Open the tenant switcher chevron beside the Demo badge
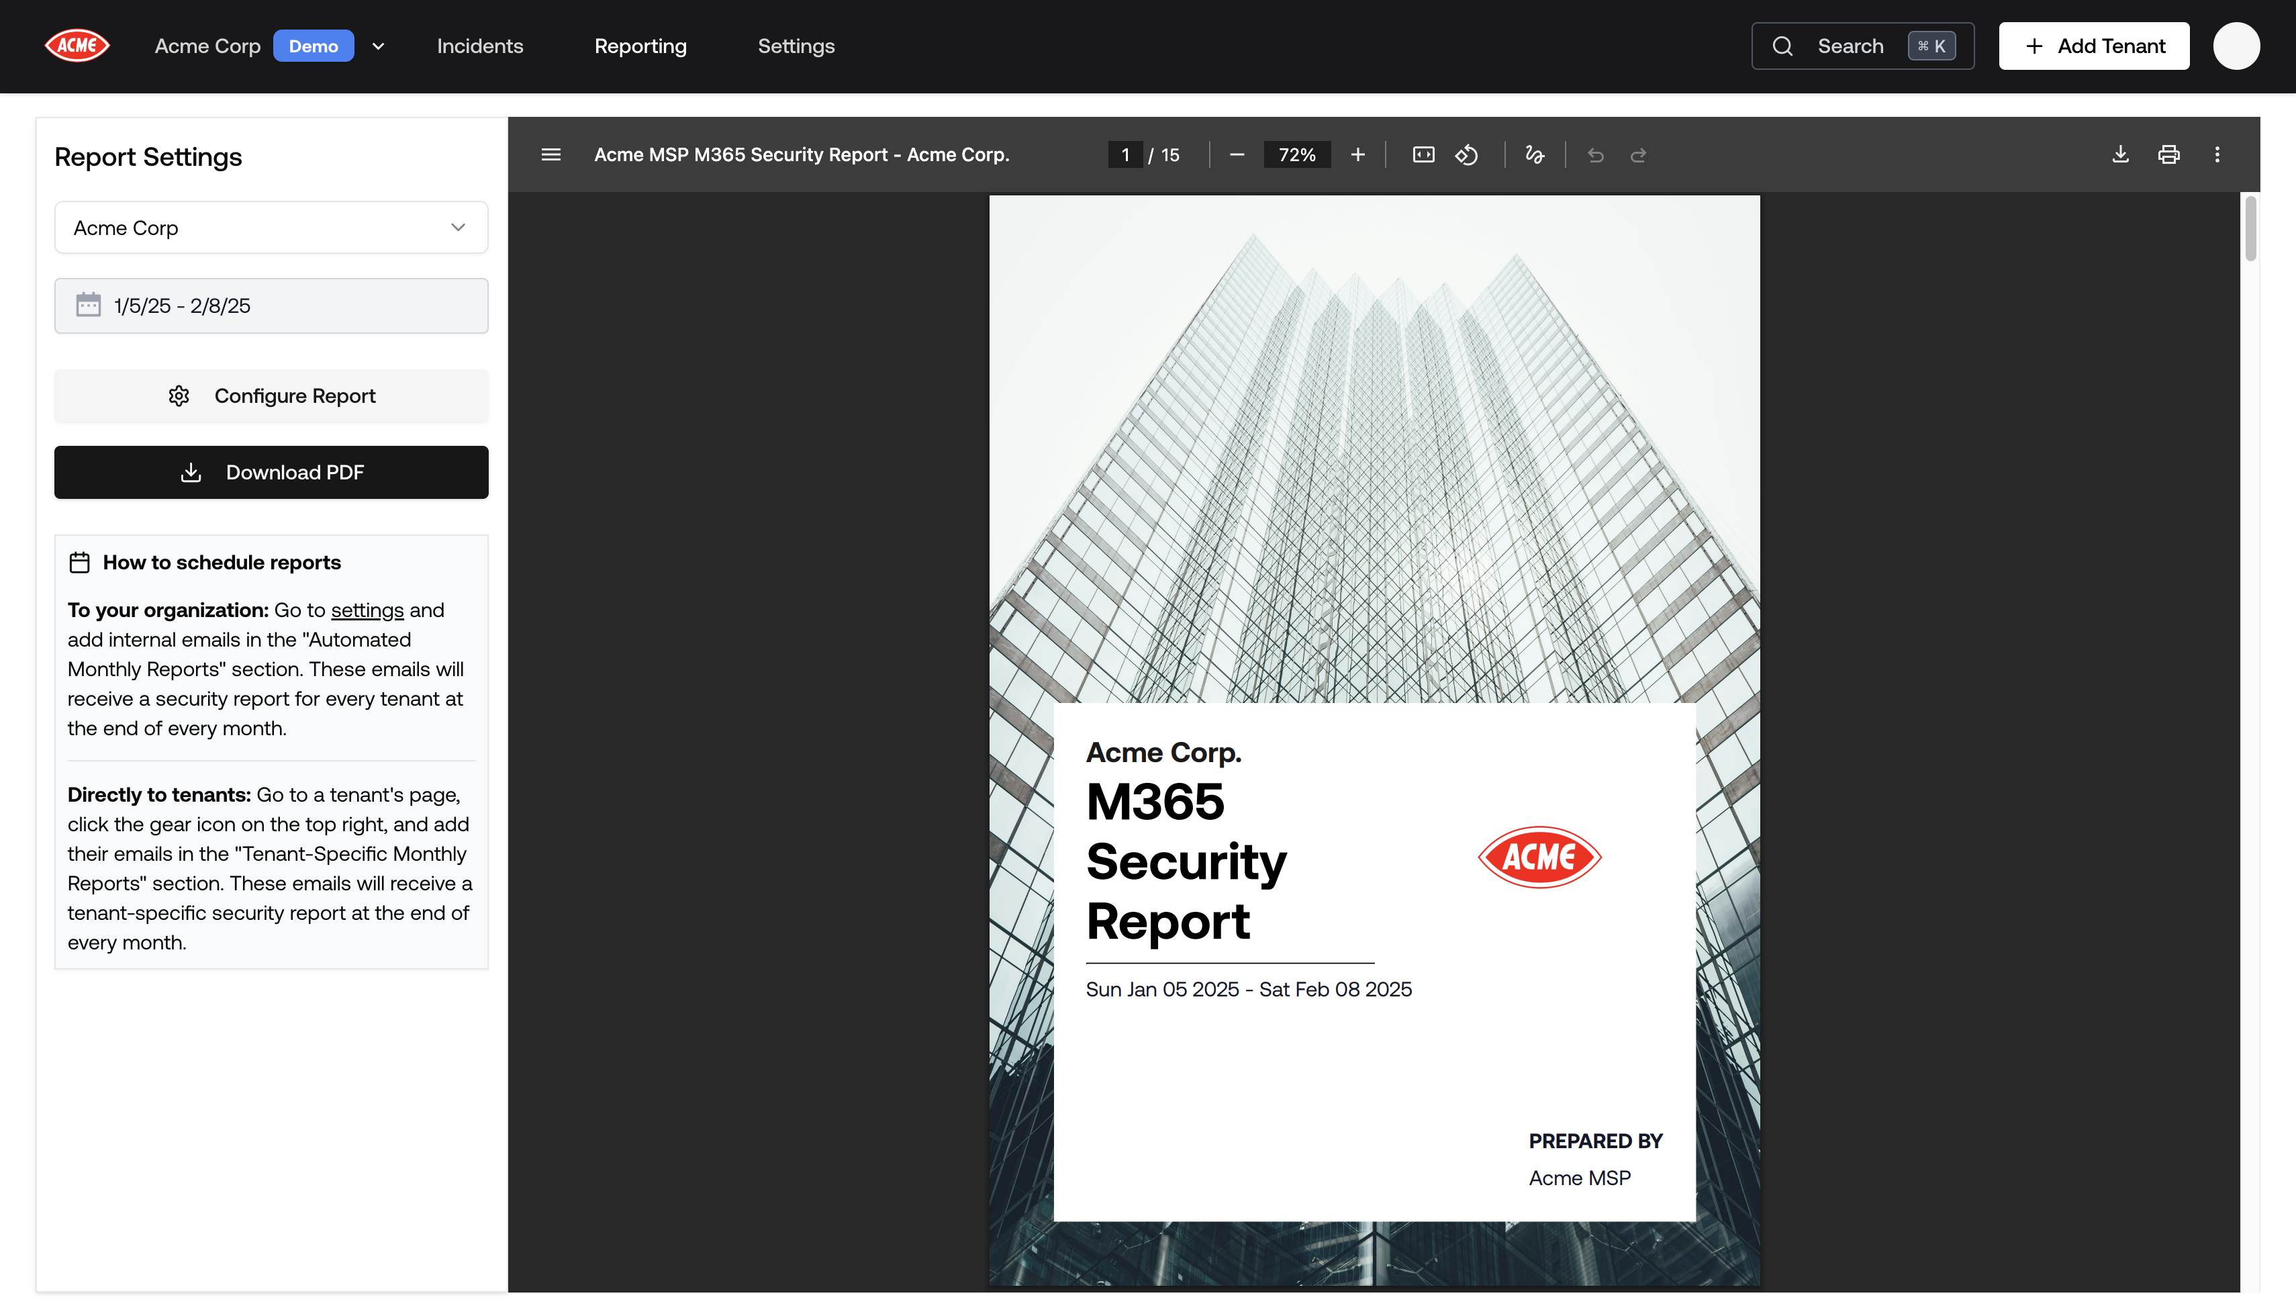This screenshot has width=2296, height=1312. pyautogui.click(x=379, y=46)
